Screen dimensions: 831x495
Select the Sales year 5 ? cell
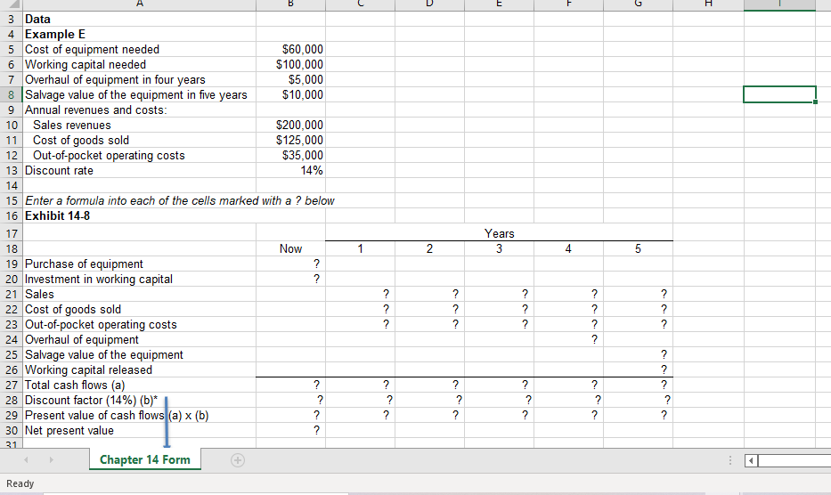(x=638, y=294)
